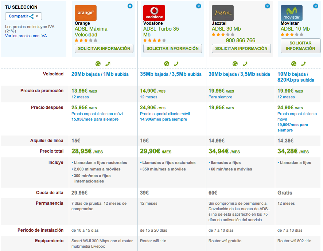323x251 pixels.
Task: Click Orange speed 20Mb bajada / 1Mb subida
Action: tap(100, 74)
